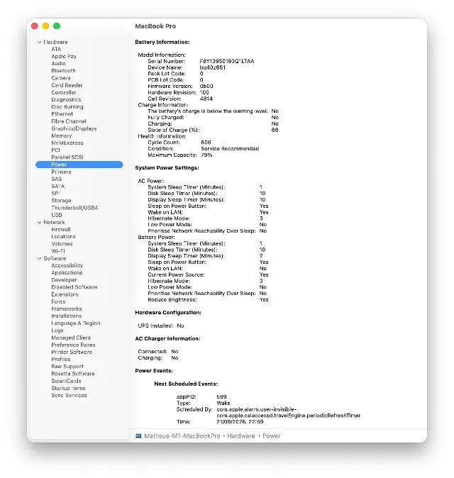This screenshot has height=478, width=454.
Task: Select Locations under Network
Action: pyautogui.click(x=63, y=237)
